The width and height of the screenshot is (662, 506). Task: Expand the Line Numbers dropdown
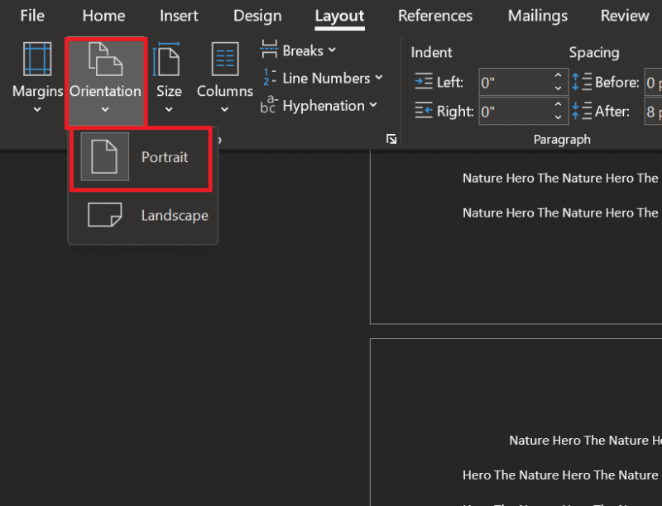pyautogui.click(x=377, y=78)
